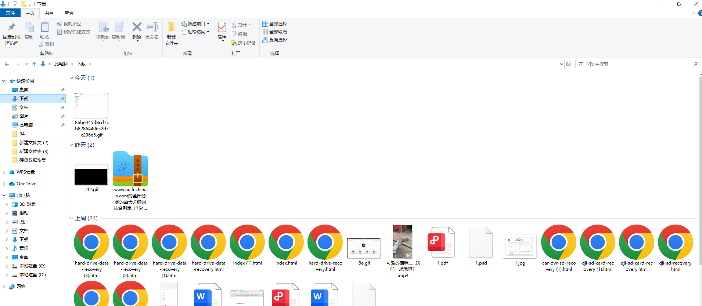Select the 360 ZIP archive file
This screenshot has height=306, width=702.
click(x=130, y=169)
